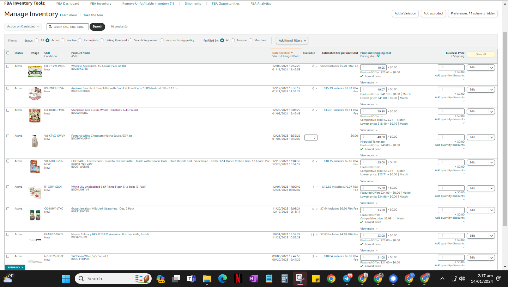Open Netflix from the taskbar

(x=238, y=279)
